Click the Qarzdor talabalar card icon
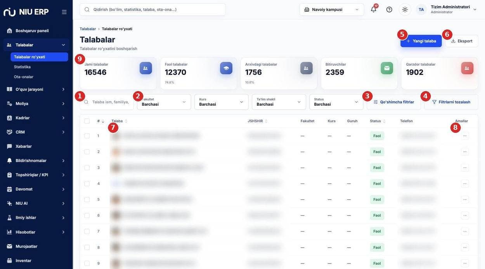This screenshot has height=269, width=485. 467,68
